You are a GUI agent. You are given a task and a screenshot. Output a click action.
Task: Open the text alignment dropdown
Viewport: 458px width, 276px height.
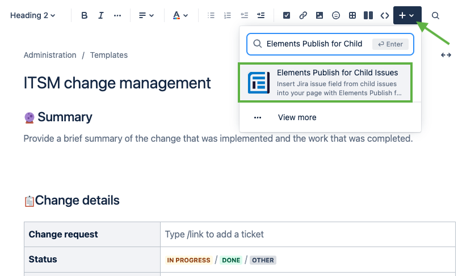point(146,15)
